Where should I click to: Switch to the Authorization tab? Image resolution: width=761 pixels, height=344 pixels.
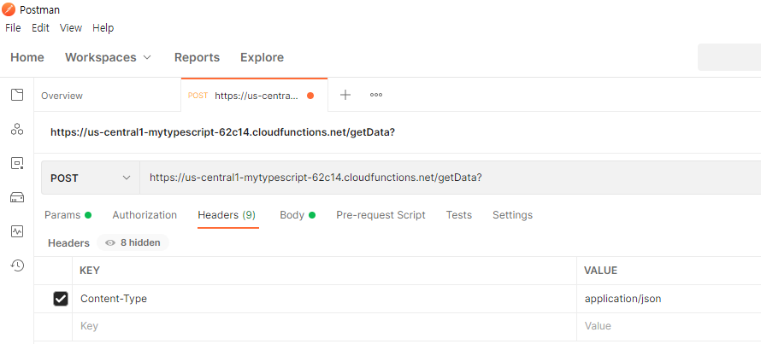[145, 215]
